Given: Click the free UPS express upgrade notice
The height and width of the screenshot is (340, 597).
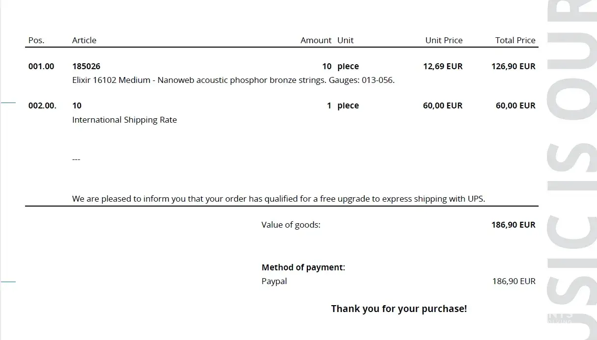Looking at the screenshot, I should pyautogui.click(x=278, y=199).
